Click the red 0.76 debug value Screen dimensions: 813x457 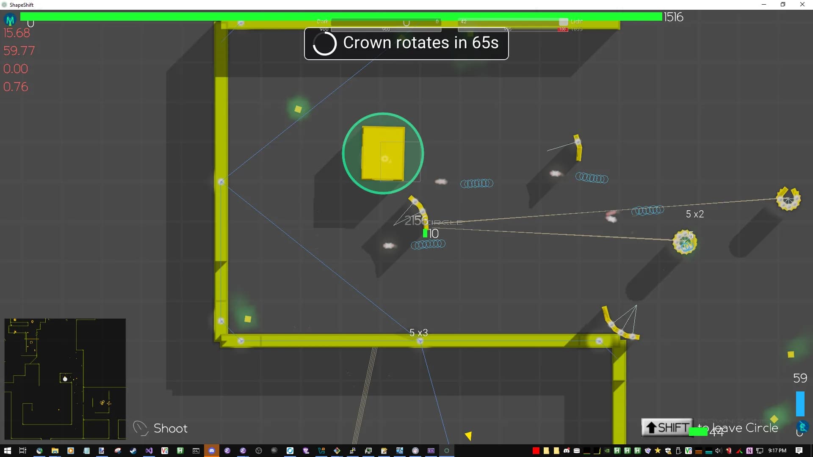tap(16, 87)
